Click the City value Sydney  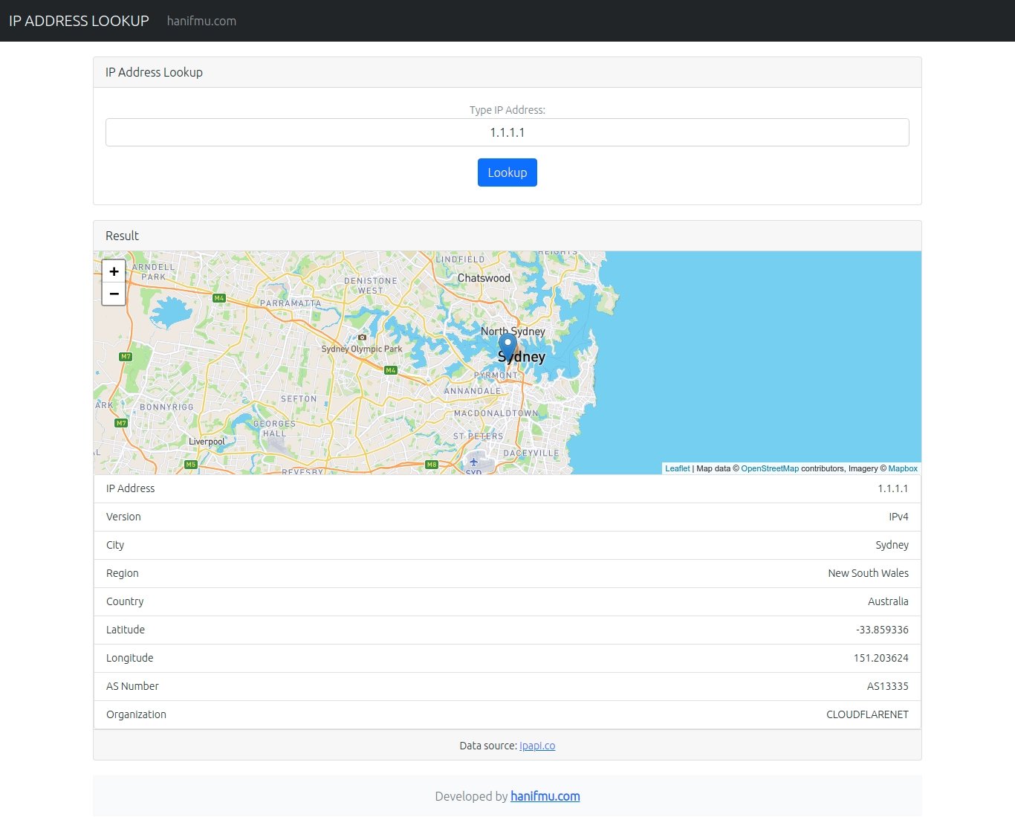892,545
